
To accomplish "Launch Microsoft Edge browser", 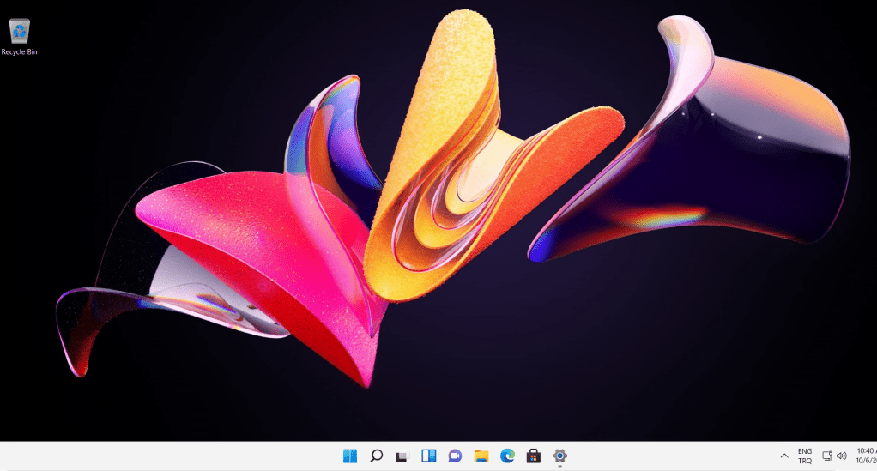I will coord(507,456).
